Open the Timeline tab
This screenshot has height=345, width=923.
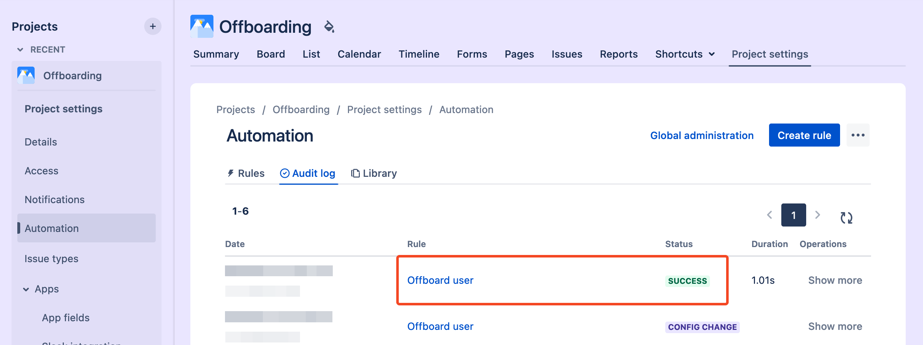419,54
